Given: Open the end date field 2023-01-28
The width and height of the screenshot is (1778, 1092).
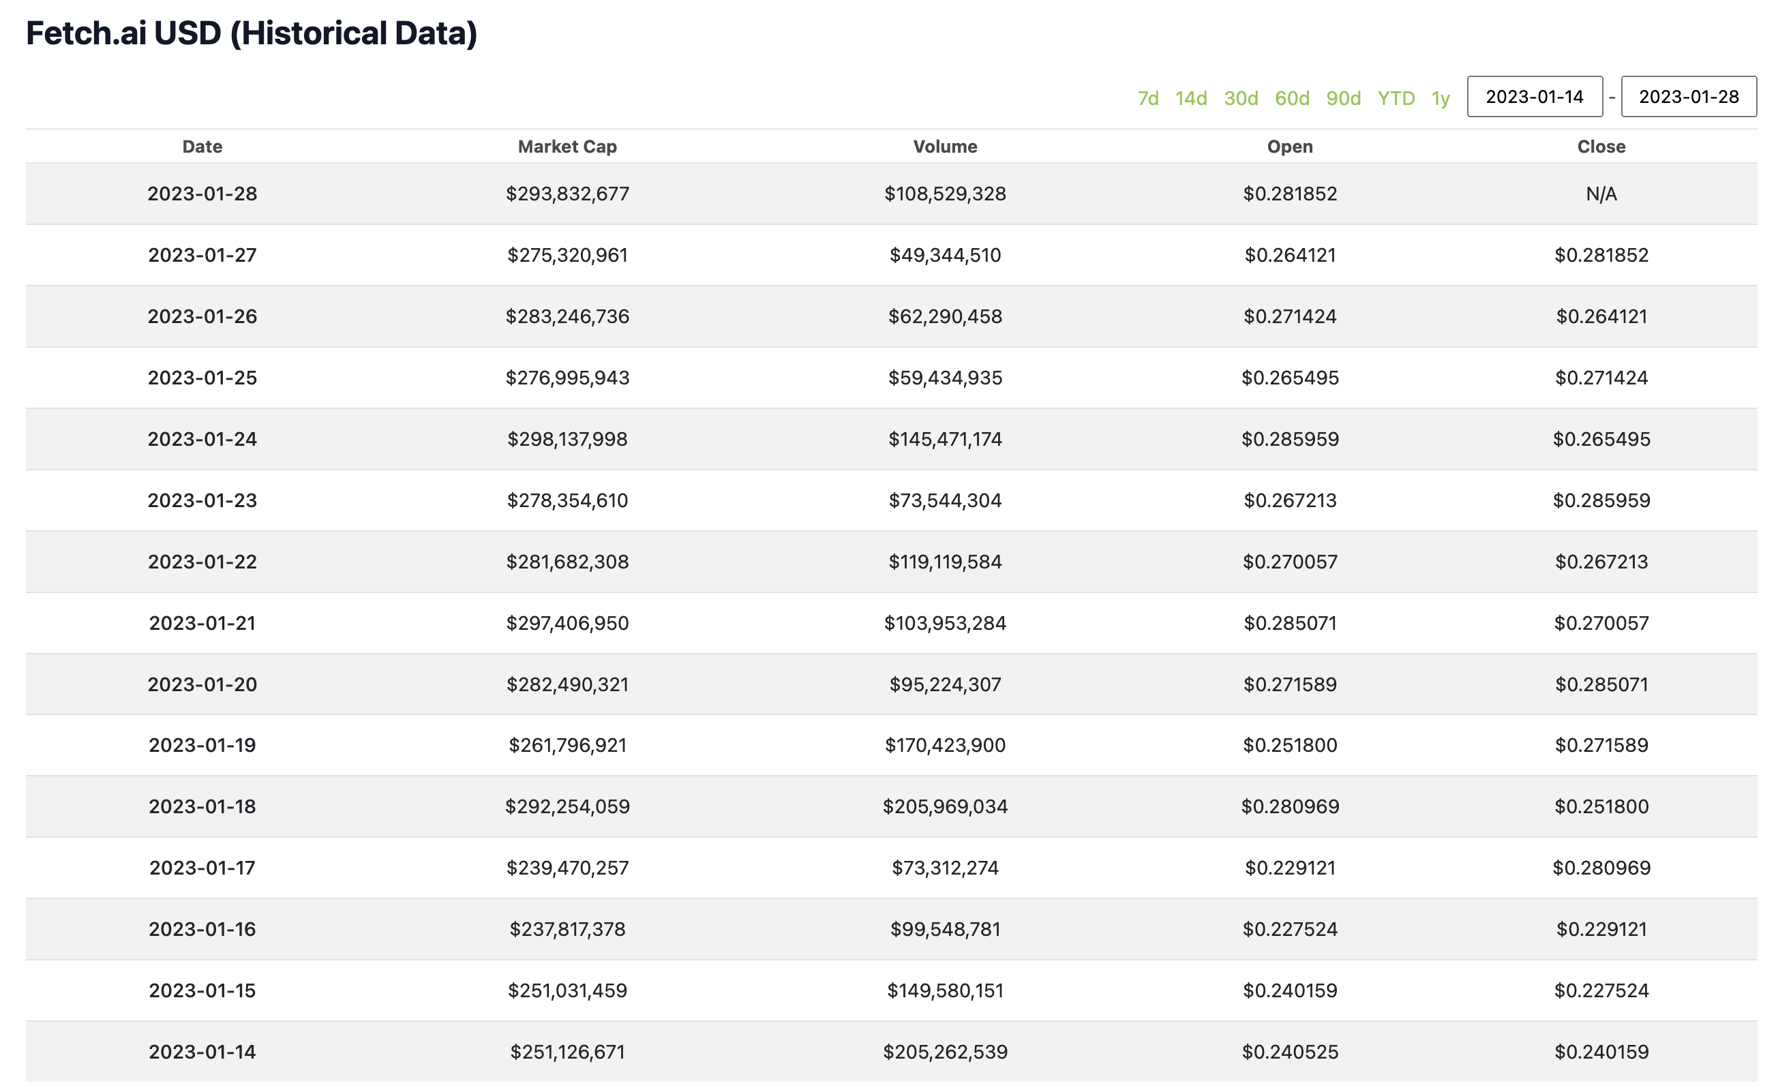Looking at the screenshot, I should (x=1688, y=97).
